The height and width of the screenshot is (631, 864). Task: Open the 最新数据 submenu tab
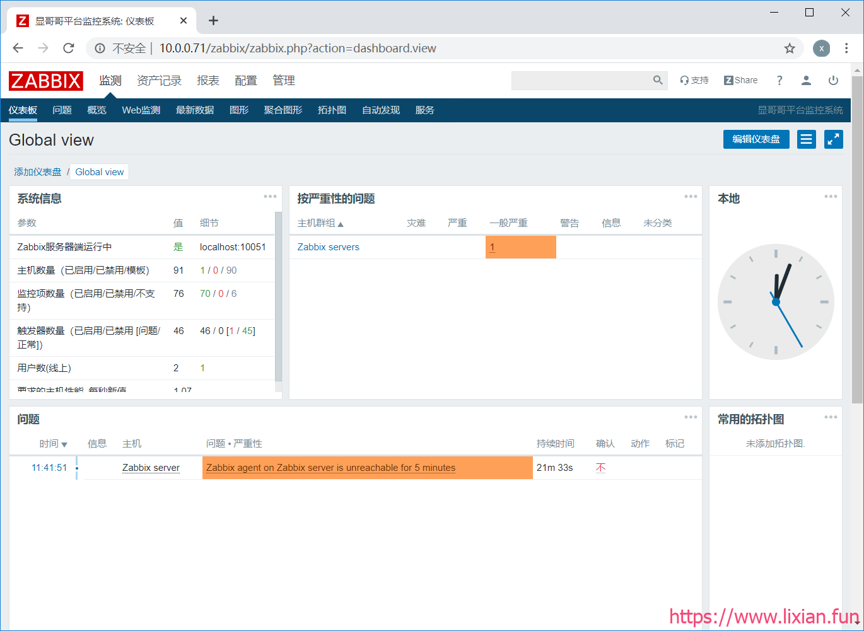click(x=195, y=110)
